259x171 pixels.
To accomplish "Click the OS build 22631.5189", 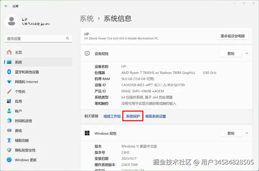I will pos(129,165).
